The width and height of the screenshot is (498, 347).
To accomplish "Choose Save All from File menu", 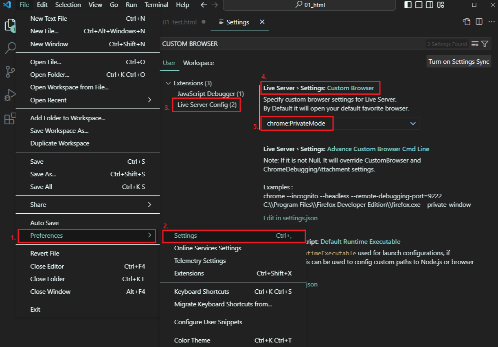I will click(x=87, y=187).
